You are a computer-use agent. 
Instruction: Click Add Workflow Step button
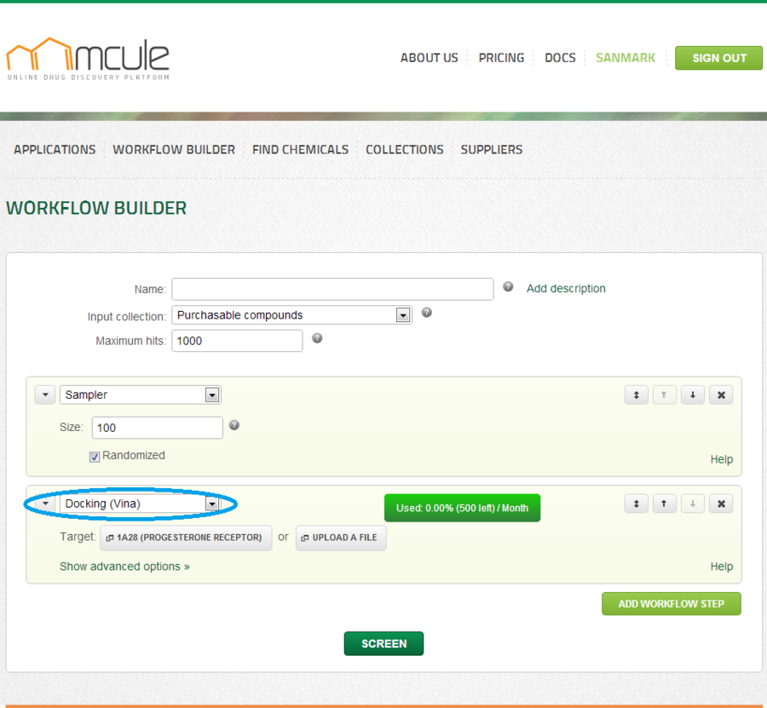pyautogui.click(x=671, y=604)
